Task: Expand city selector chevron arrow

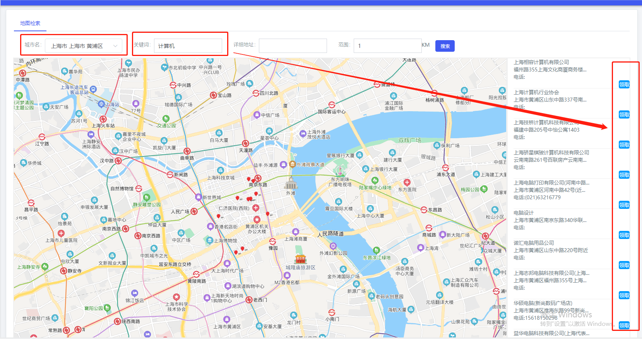Action: (115, 46)
